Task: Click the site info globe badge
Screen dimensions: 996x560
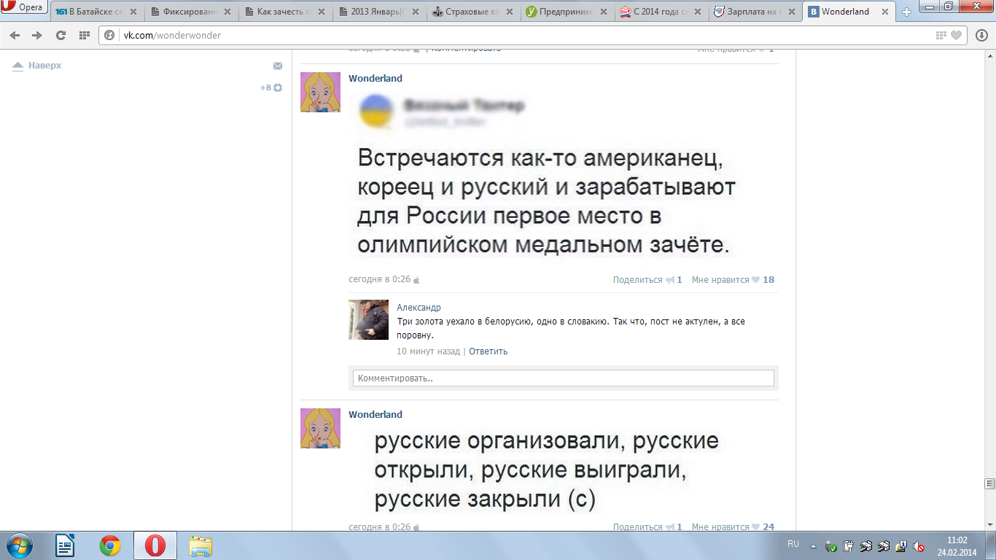Action: [111, 35]
